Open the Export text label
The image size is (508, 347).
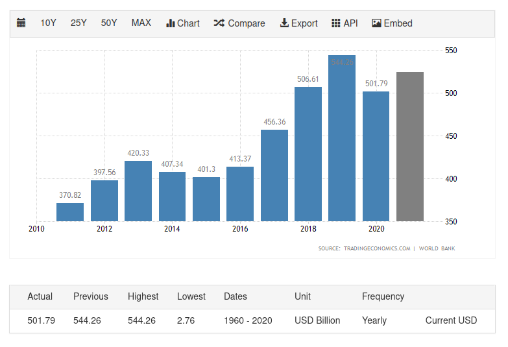pos(304,23)
